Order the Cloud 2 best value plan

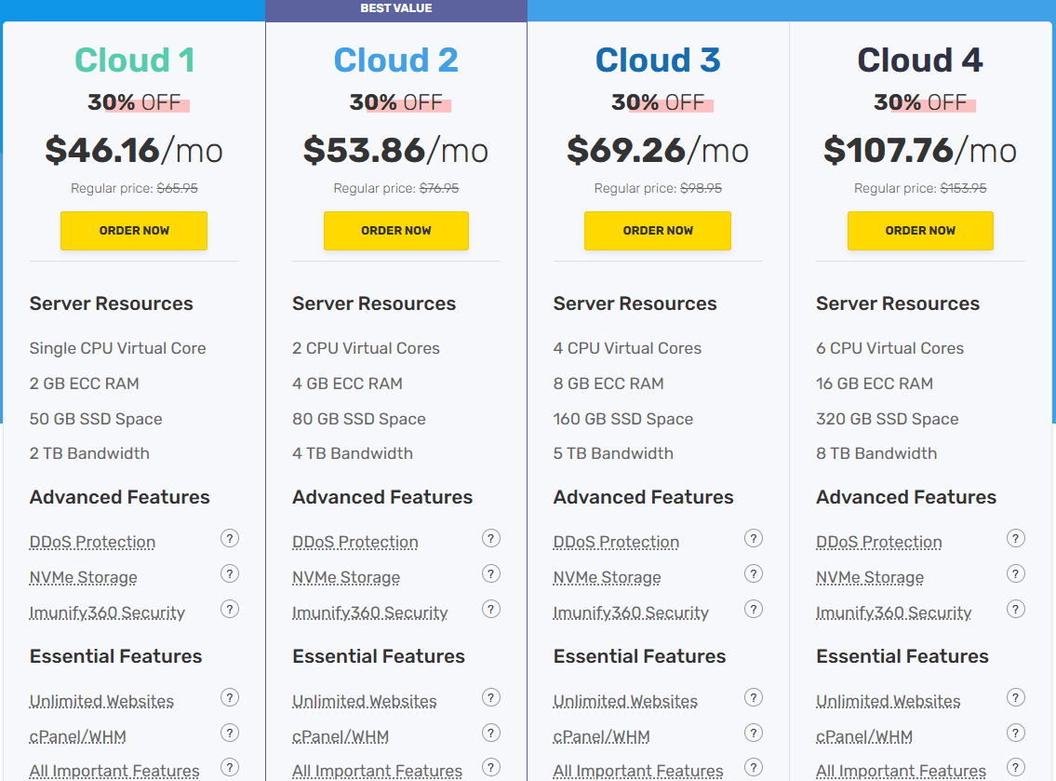click(395, 231)
